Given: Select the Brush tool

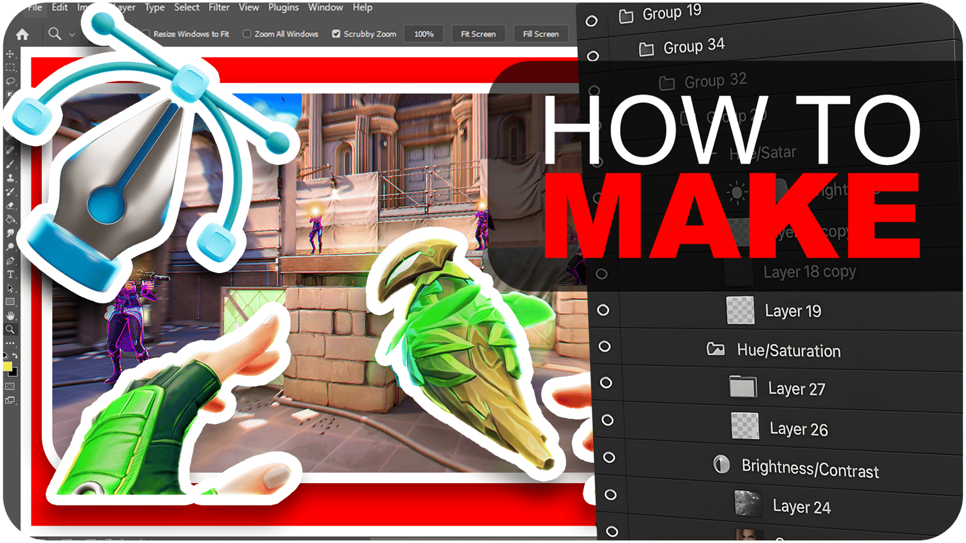Looking at the screenshot, I should point(10,164).
